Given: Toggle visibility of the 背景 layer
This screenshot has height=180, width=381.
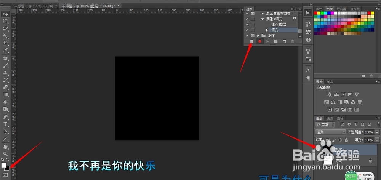Looking at the screenshot, I should (318, 160).
